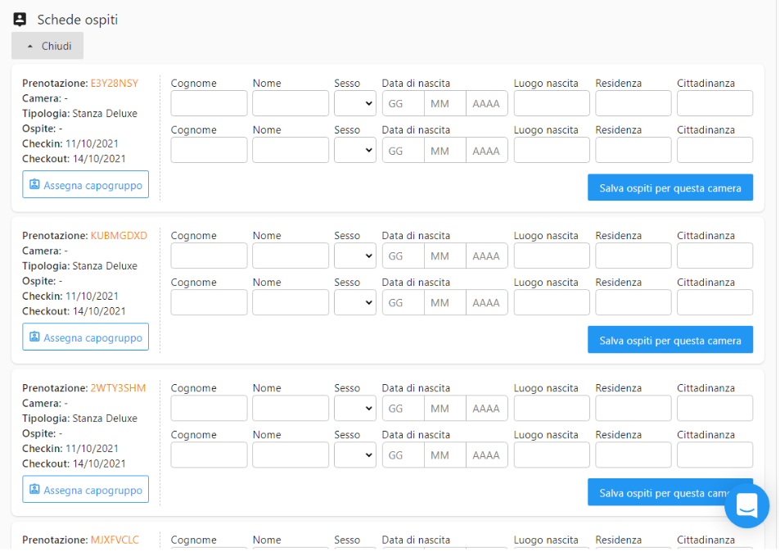Open the 2WTY3SHM booking link

(118, 388)
